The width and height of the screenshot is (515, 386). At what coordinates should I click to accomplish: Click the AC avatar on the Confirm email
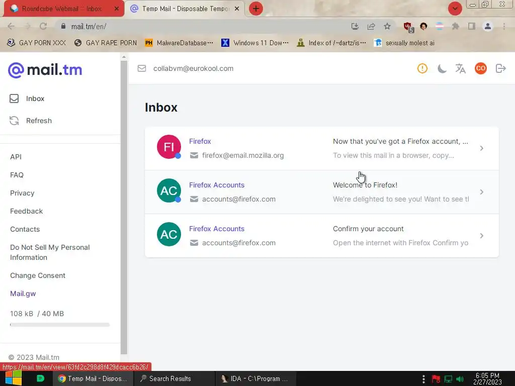point(169,234)
